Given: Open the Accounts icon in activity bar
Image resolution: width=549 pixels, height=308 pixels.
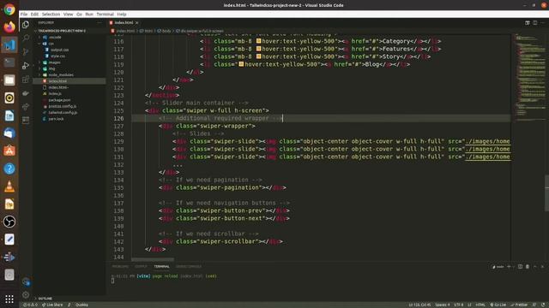Looking at the screenshot, I should tap(26, 281).
